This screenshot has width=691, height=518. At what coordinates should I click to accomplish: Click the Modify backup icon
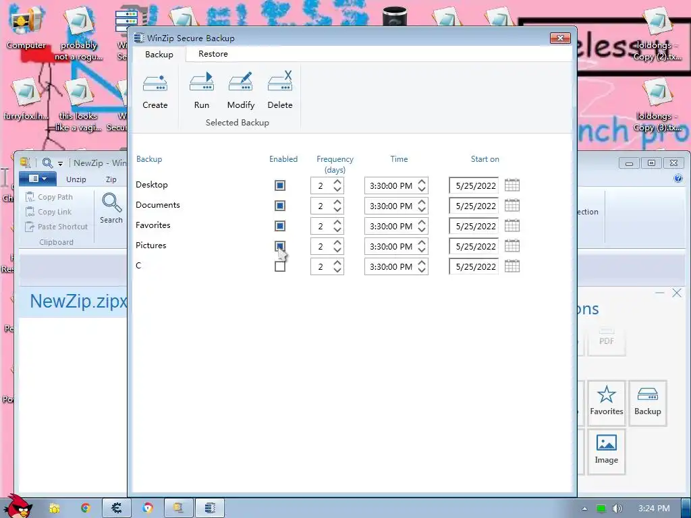pyautogui.click(x=241, y=82)
